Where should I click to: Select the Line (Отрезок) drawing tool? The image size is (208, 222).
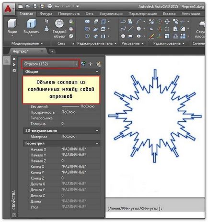[x=130, y=29]
